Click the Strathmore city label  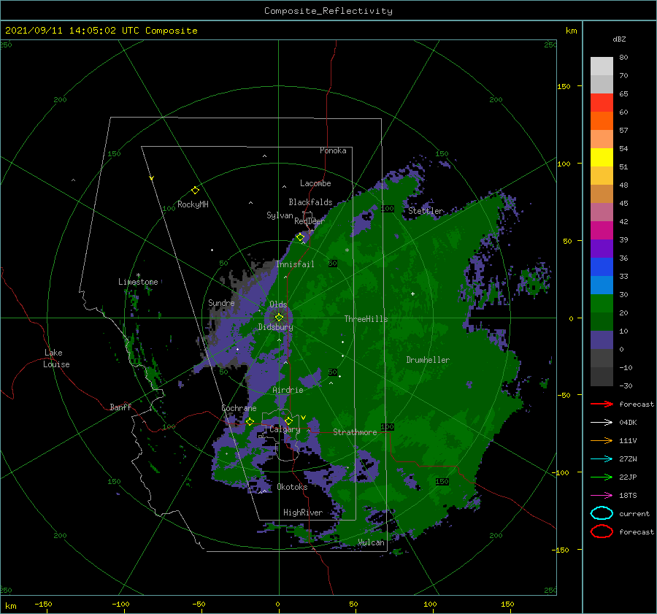pyautogui.click(x=355, y=432)
